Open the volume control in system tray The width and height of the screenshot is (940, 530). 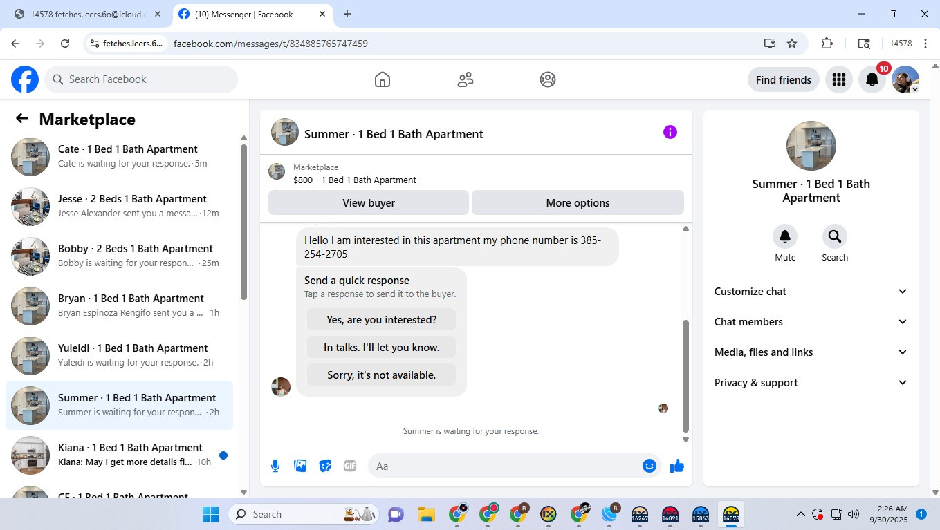tap(854, 514)
